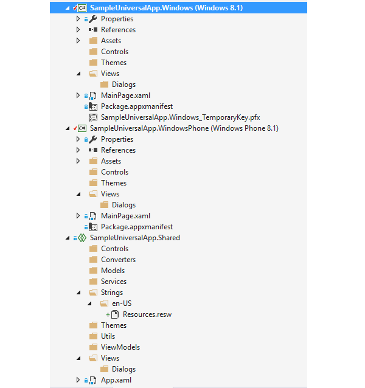Collapse the SampleUniversalApp.WindowsPhone project node
The height and width of the screenshot is (388, 365).
68,128
